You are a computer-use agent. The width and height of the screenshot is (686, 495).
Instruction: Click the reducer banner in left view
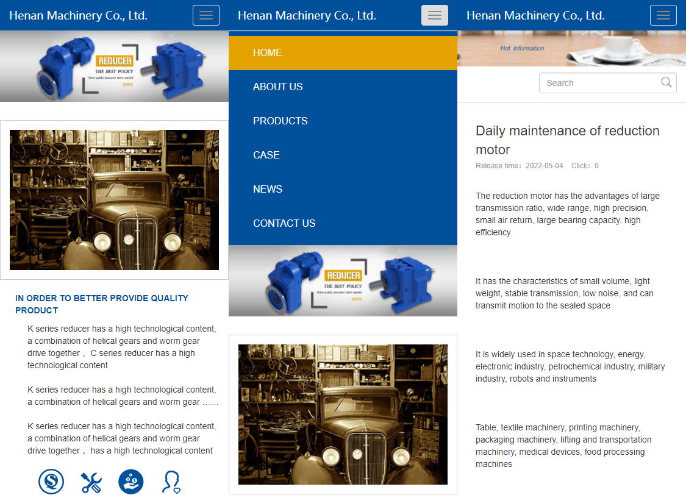click(x=114, y=66)
